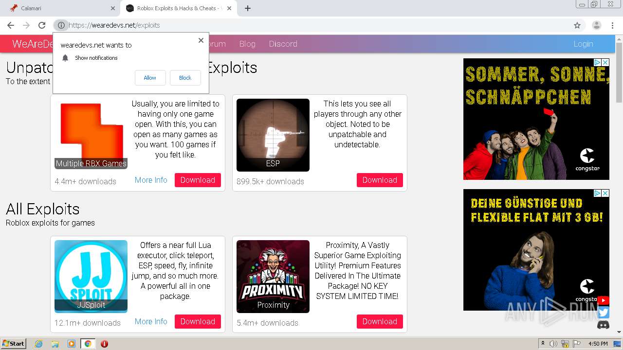Open the Chrome profile avatar
623x350 pixels.
tap(597, 25)
